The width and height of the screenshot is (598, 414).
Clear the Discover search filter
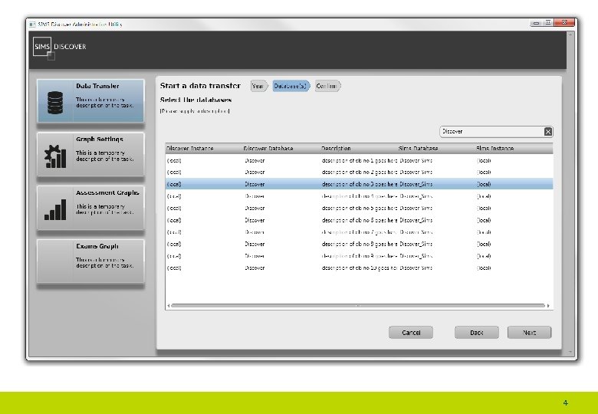point(547,132)
